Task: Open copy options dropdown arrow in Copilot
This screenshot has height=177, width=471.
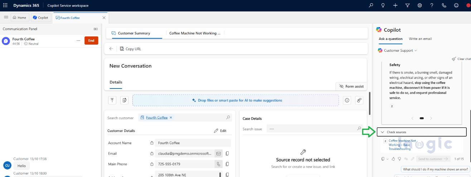Action: click(x=387, y=159)
